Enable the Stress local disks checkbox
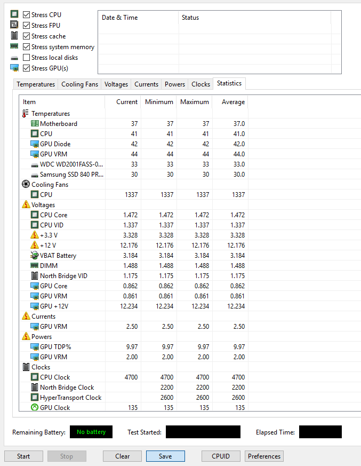Viewport: 361px width, 466px height. coord(27,57)
